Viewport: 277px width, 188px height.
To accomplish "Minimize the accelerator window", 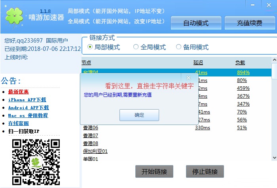I will 252,5.
